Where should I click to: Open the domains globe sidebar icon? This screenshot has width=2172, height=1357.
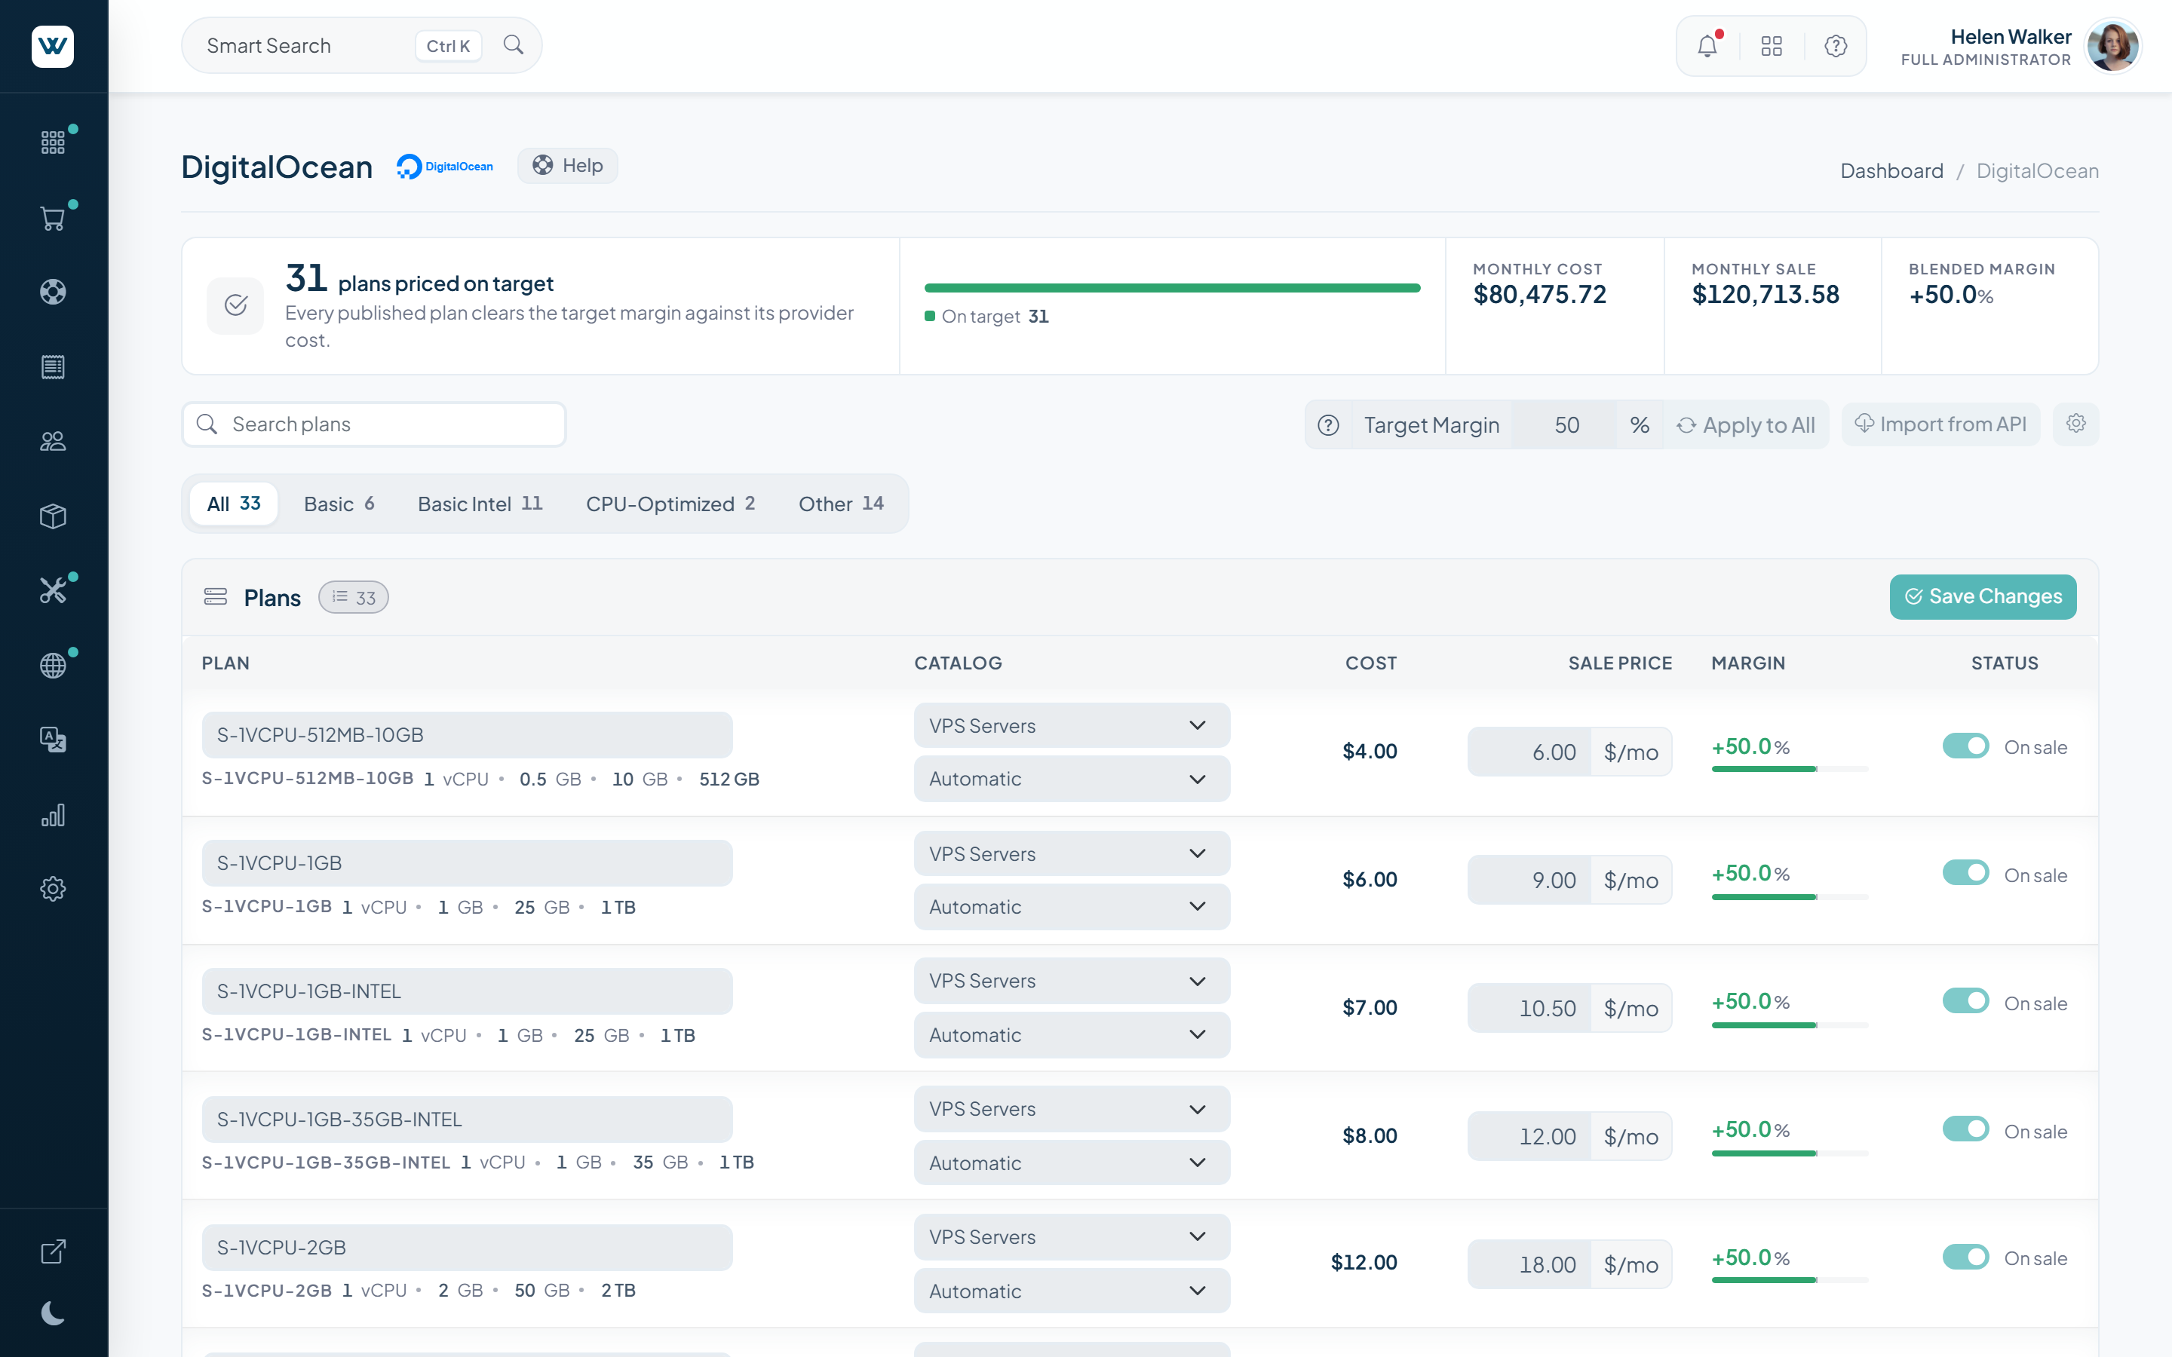click(x=53, y=665)
